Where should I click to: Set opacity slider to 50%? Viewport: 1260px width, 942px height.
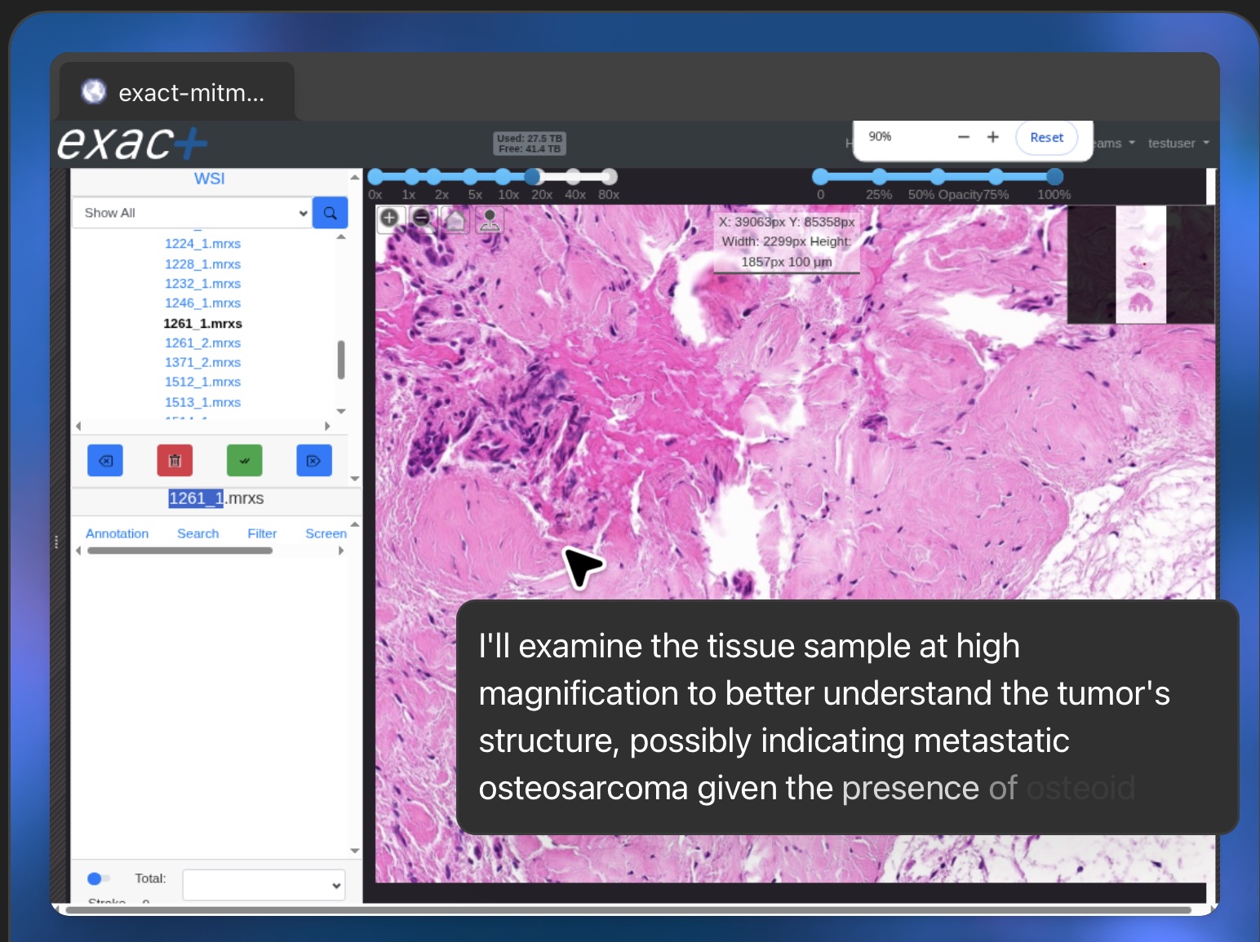click(x=938, y=176)
